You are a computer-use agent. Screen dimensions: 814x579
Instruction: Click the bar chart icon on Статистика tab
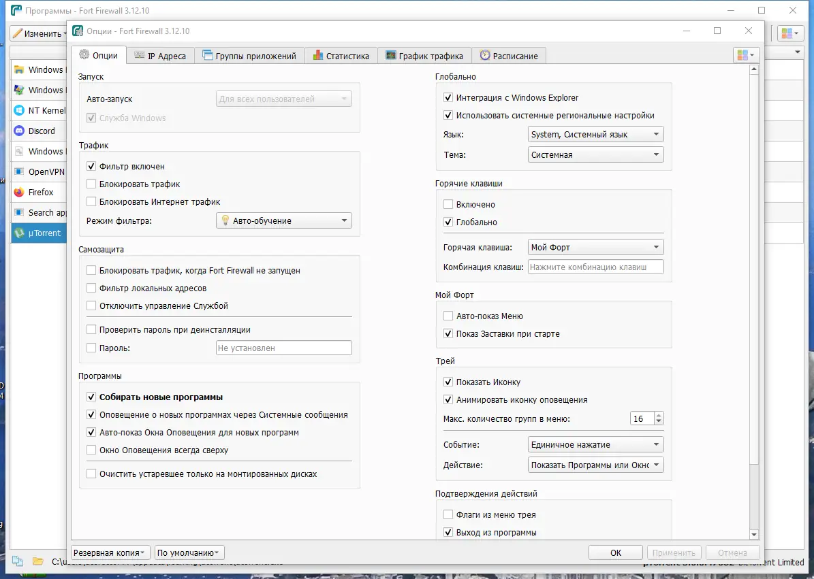tap(317, 56)
